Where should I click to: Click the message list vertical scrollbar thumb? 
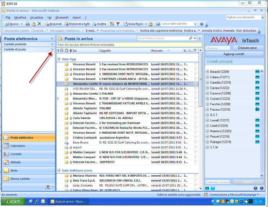201,79
